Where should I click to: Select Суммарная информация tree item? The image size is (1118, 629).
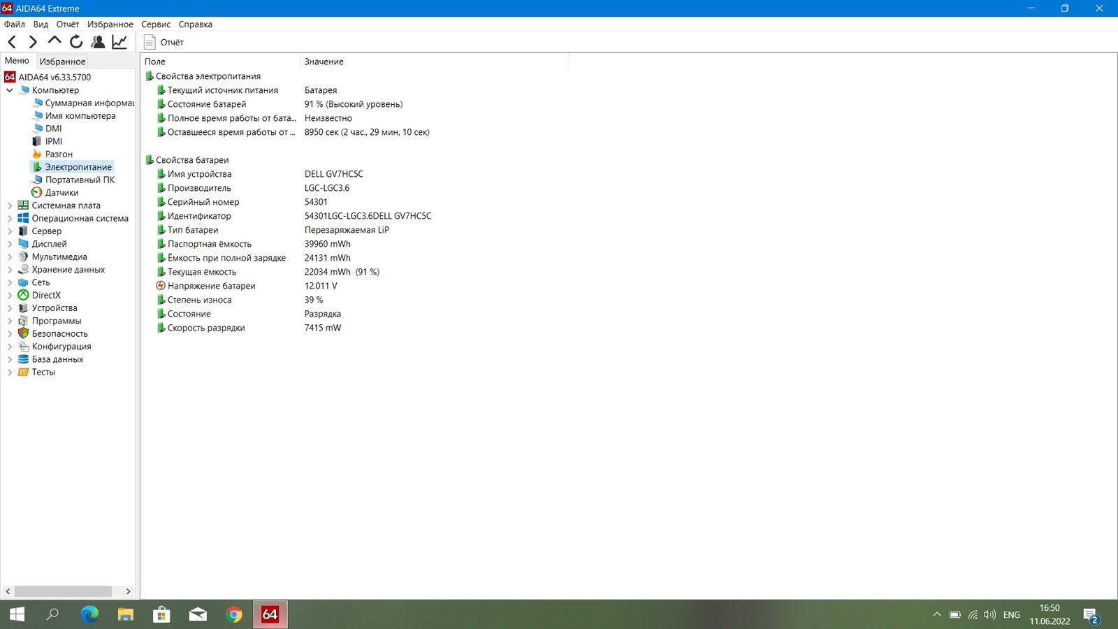coord(89,103)
